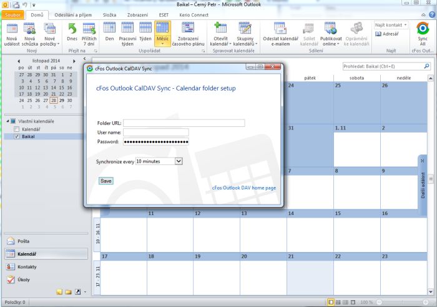Viewport: 437px width, 307px height.
Task: Open the Publikovat online dropdown
Action: [x=330, y=34]
